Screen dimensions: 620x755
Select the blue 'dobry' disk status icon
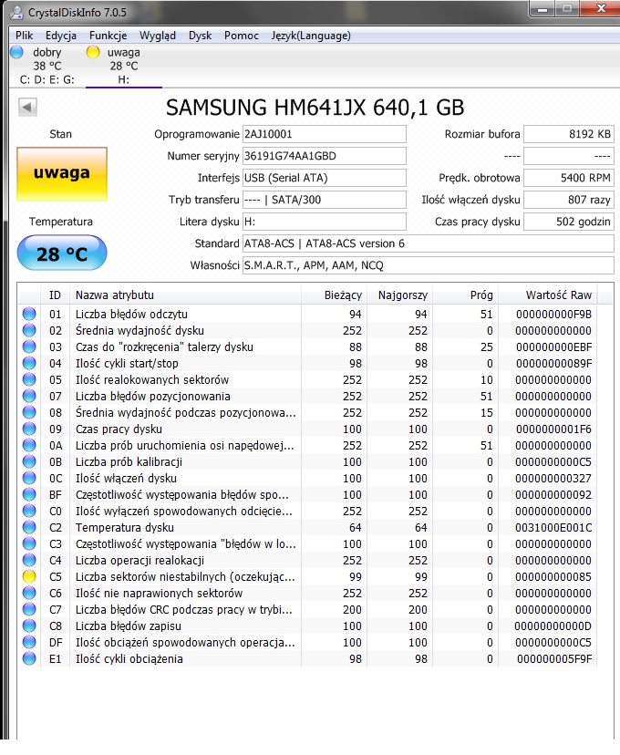point(16,52)
